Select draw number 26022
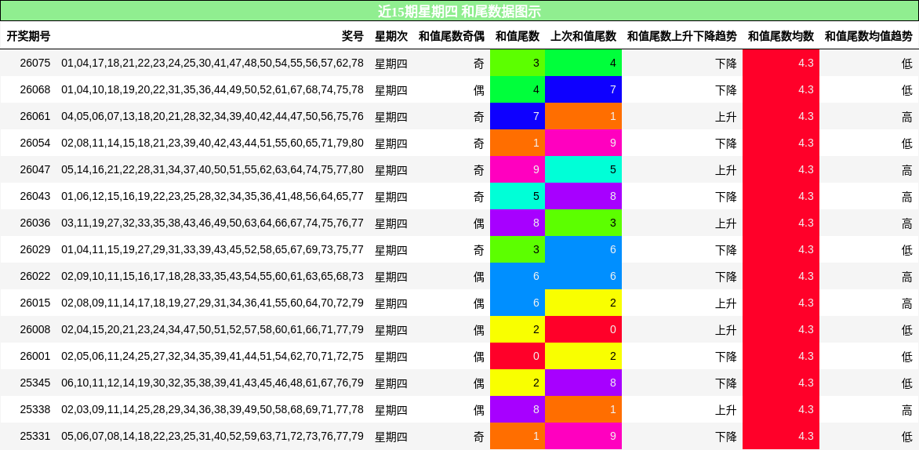This screenshot has width=919, height=450. pyautogui.click(x=35, y=276)
